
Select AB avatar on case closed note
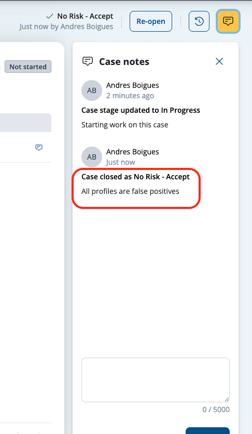(x=92, y=157)
